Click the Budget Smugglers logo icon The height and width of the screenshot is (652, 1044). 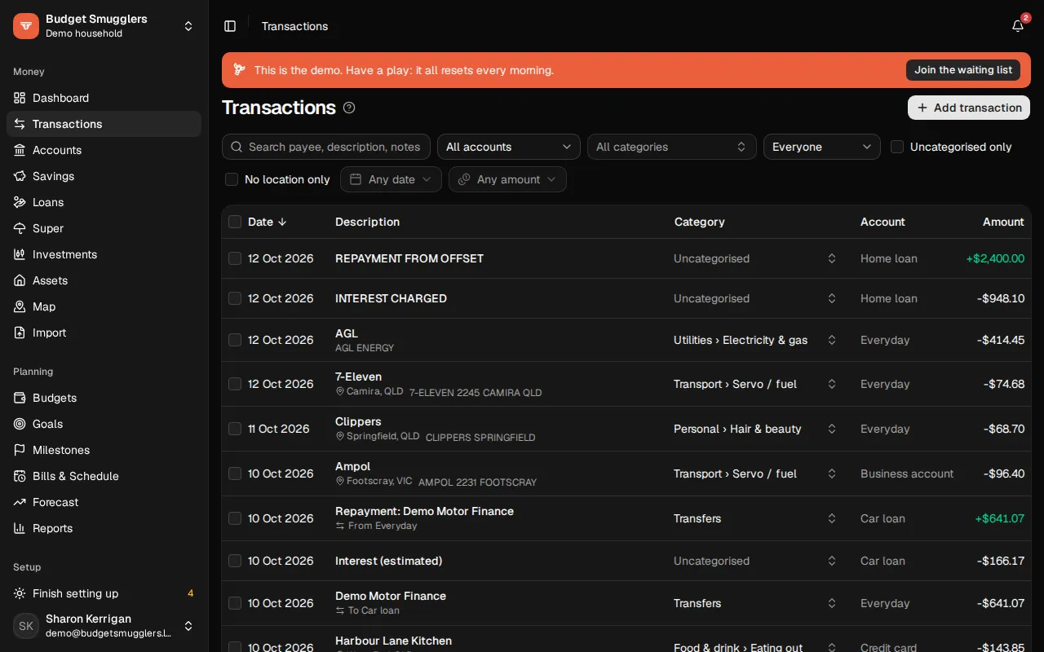(26, 26)
